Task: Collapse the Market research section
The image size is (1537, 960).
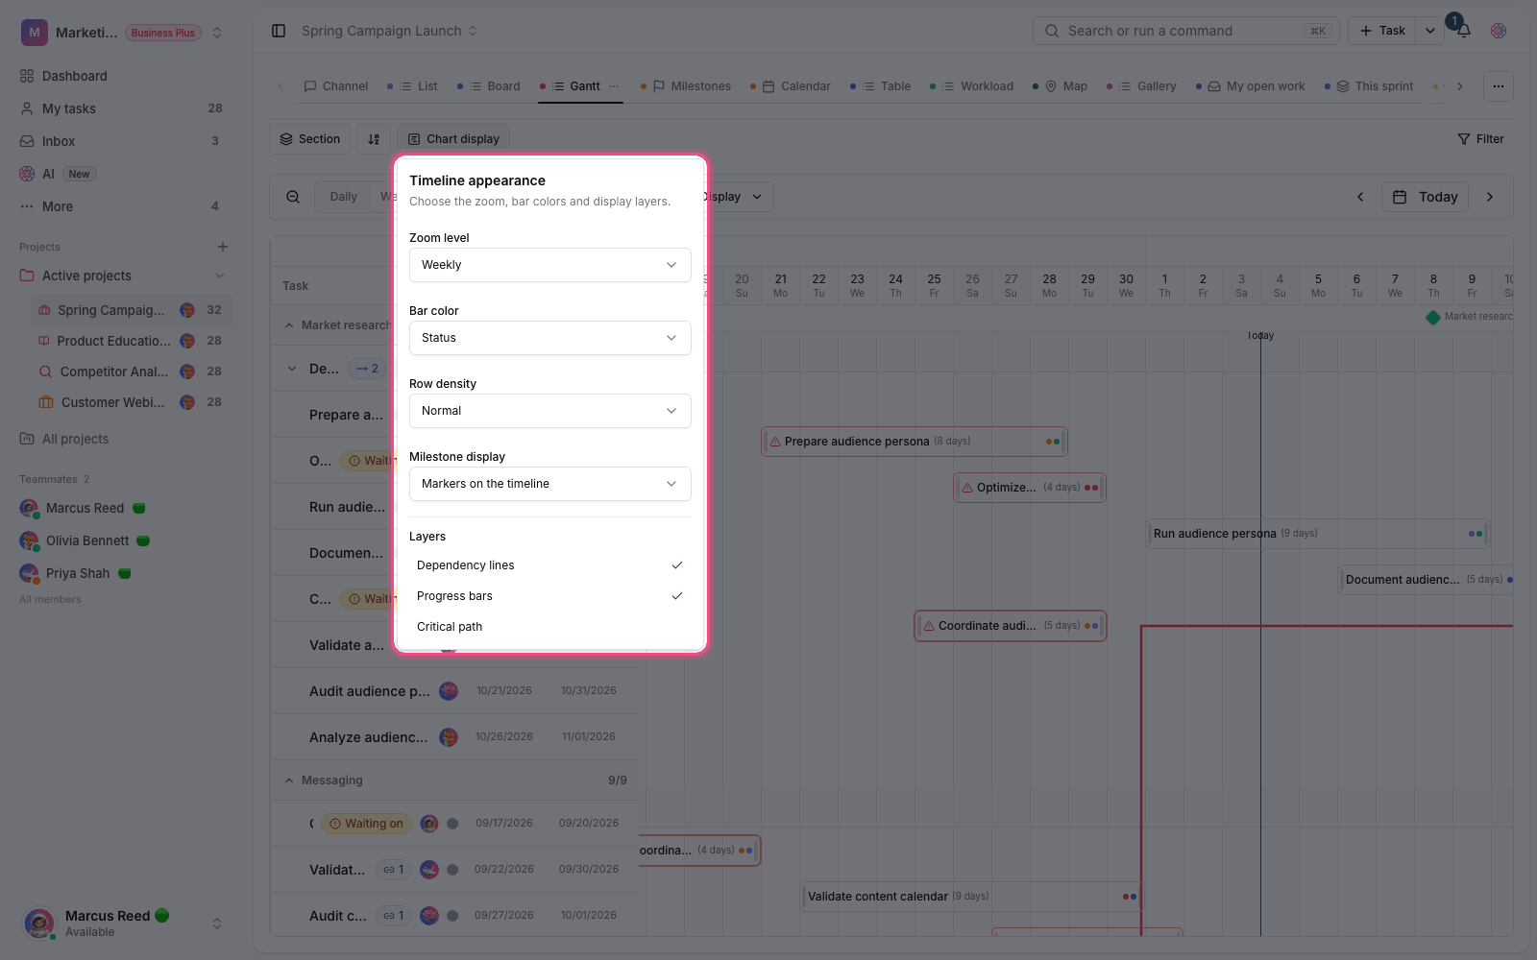Action: pyautogui.click(x=289, y=325)
